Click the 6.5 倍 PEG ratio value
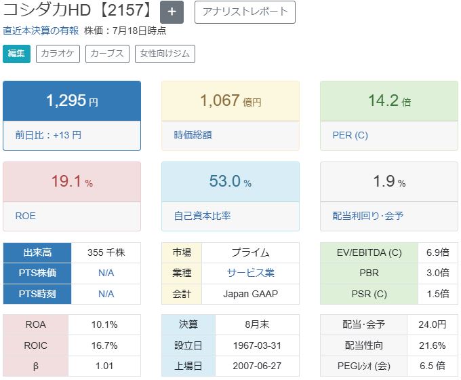461x380 pixels. click(433, 366)
